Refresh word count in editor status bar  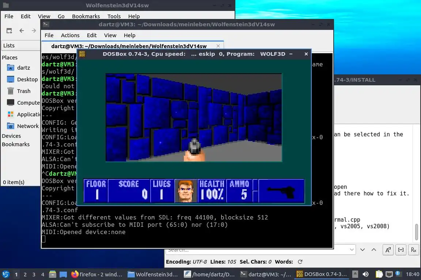click(300, 262)
